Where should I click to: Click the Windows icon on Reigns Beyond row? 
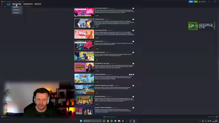tap(133, 52)
